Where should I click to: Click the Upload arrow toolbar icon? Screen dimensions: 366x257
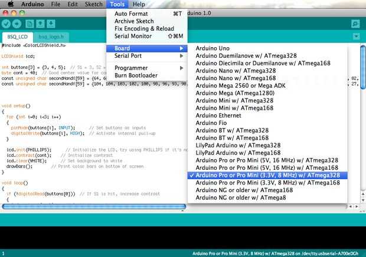tap(17, 24)
